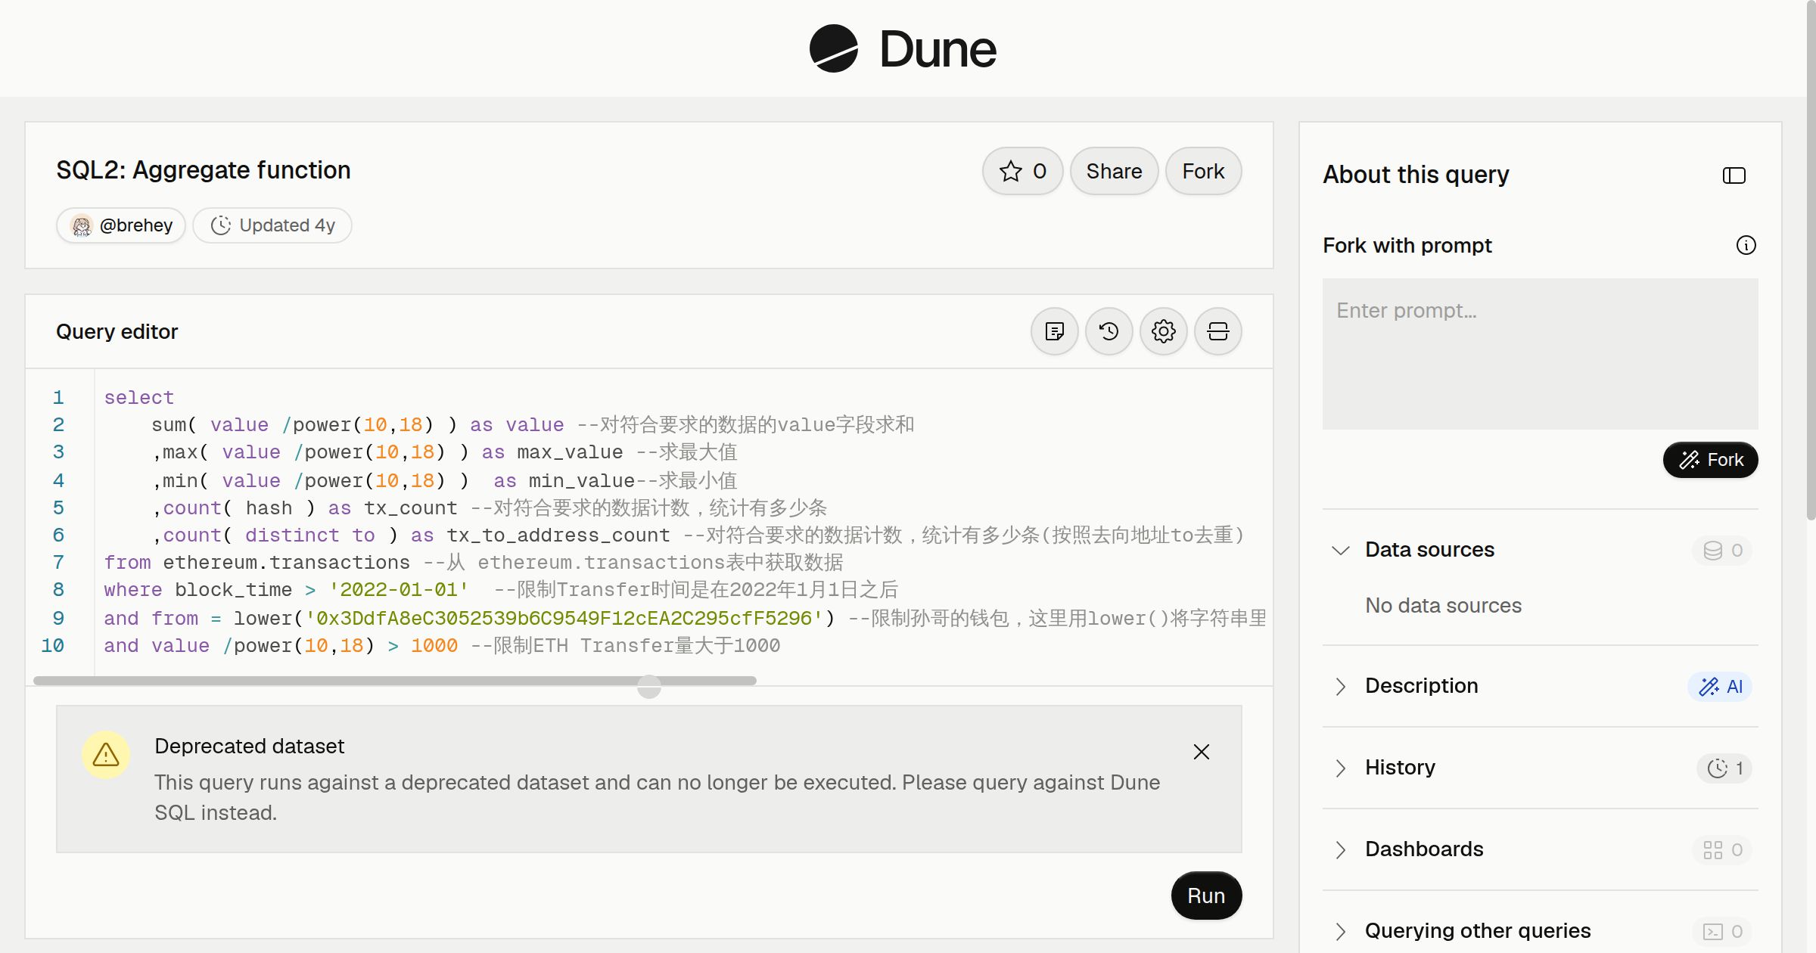
Task: Click the editor resize handle circle
Action: pos(648,686)
